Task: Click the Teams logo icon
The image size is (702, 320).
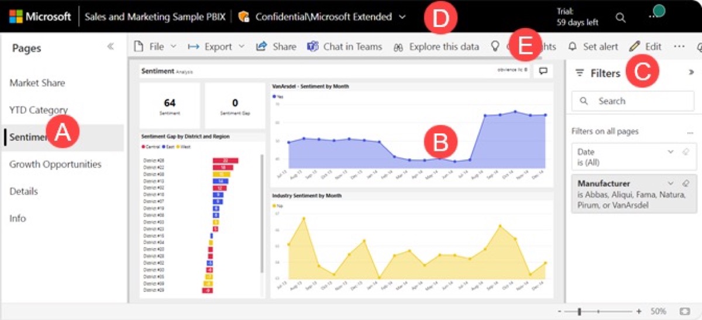Action: pos(313,47)
